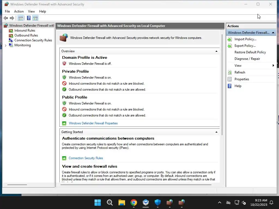Click the Outbound Rules tree icon
Image resolution: width=279 pixels, height=209 pixels.
coord(11,35)
